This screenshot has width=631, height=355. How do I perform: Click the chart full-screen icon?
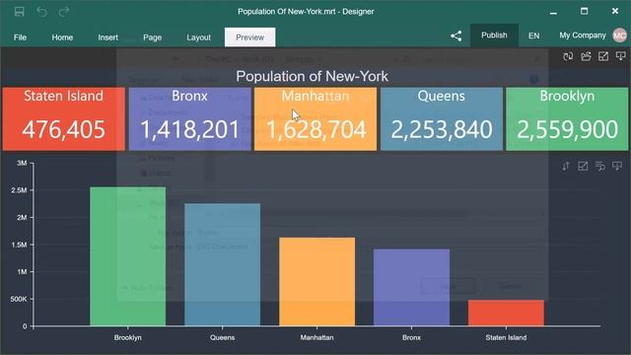point(583,166)
